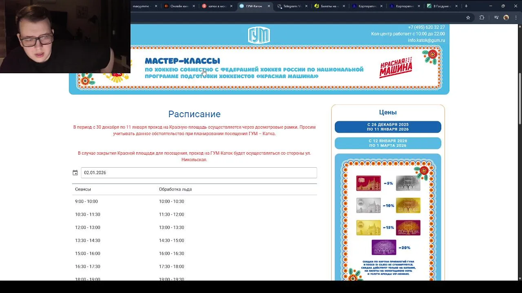Click the purple card with −20%

coord(384,247)
